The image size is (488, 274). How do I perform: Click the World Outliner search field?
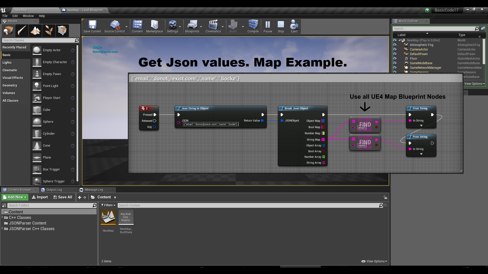point(436,29)
